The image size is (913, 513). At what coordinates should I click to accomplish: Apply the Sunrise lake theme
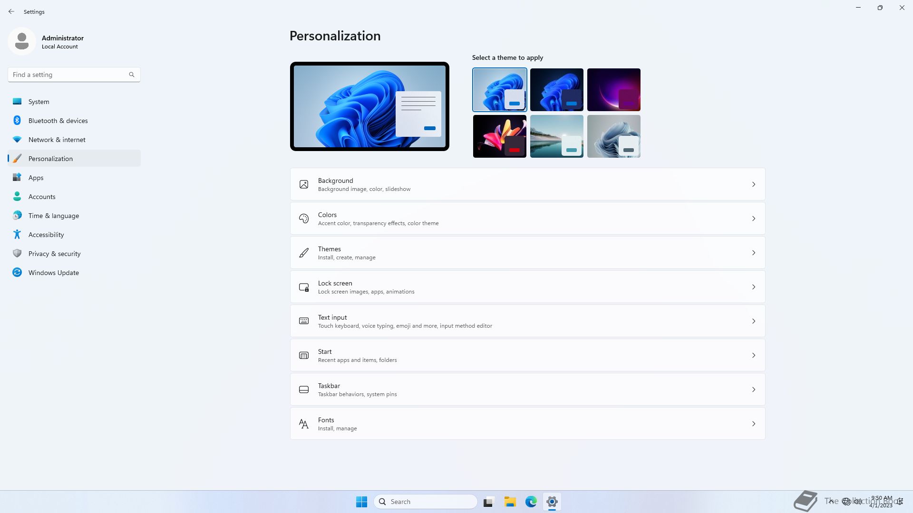pyautogui.click(x=556, y=136)
